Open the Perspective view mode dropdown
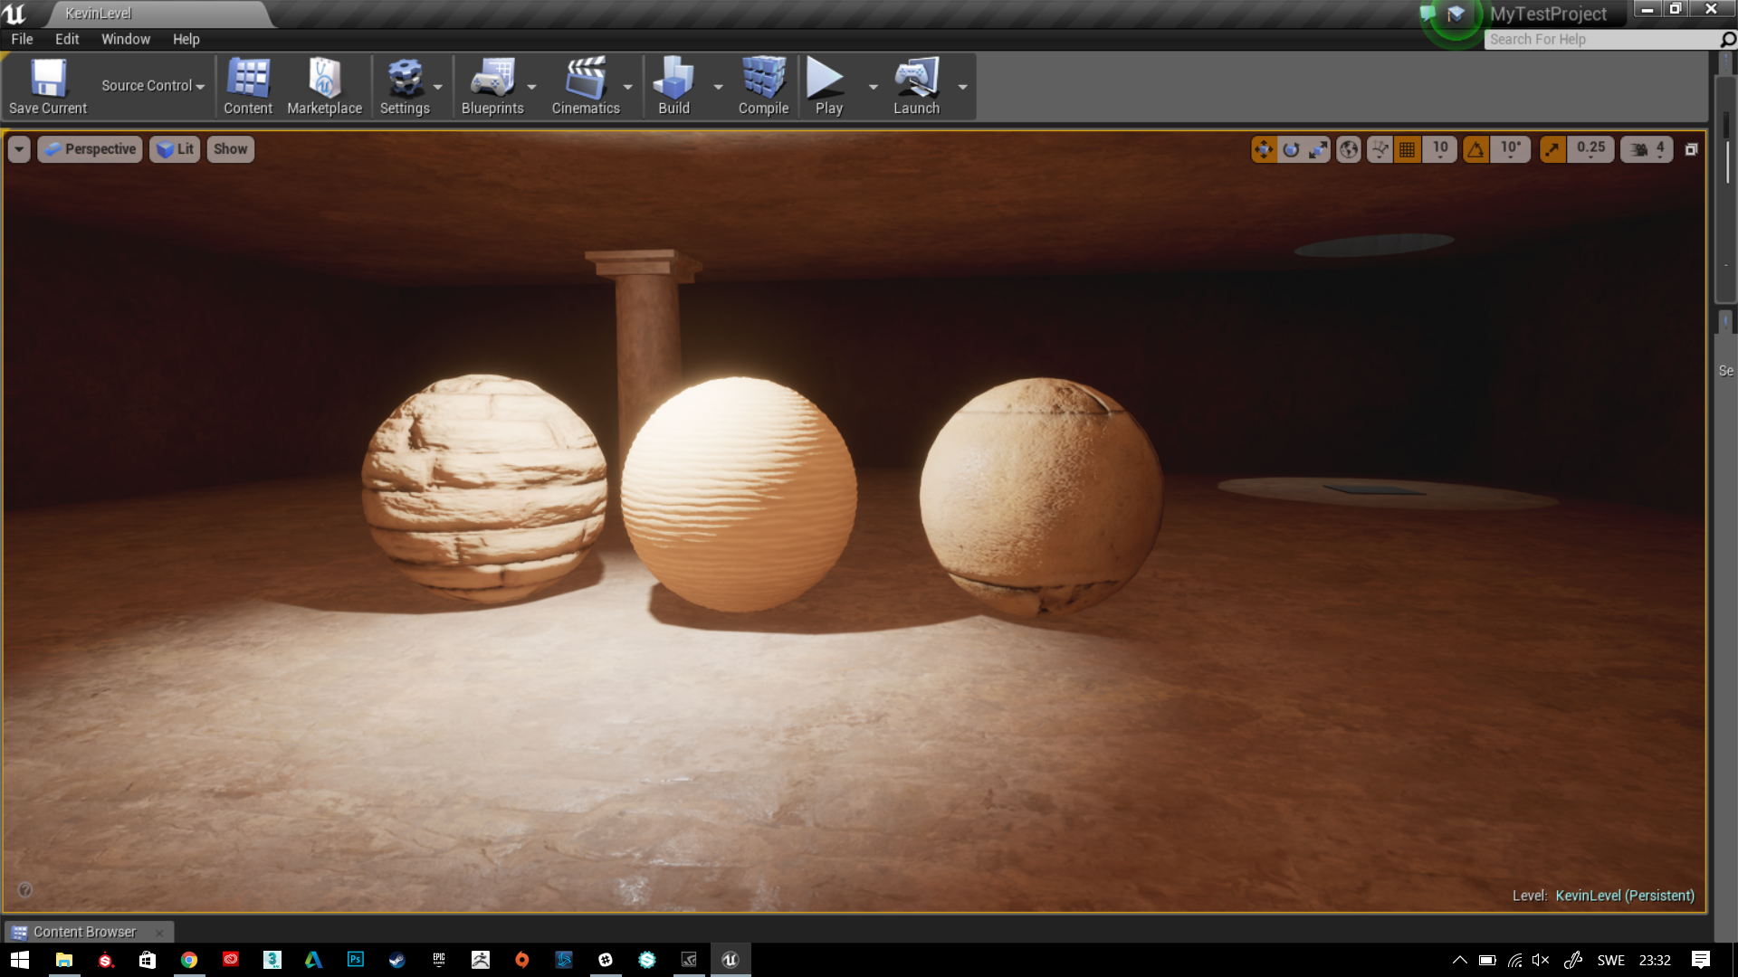 pos(90,148)
